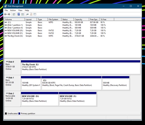Click the Back arrow toolbar icon

tap(5, 14)
